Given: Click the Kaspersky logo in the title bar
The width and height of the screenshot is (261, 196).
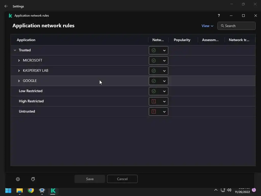Looking at the screenshot, I should [10, 16].
